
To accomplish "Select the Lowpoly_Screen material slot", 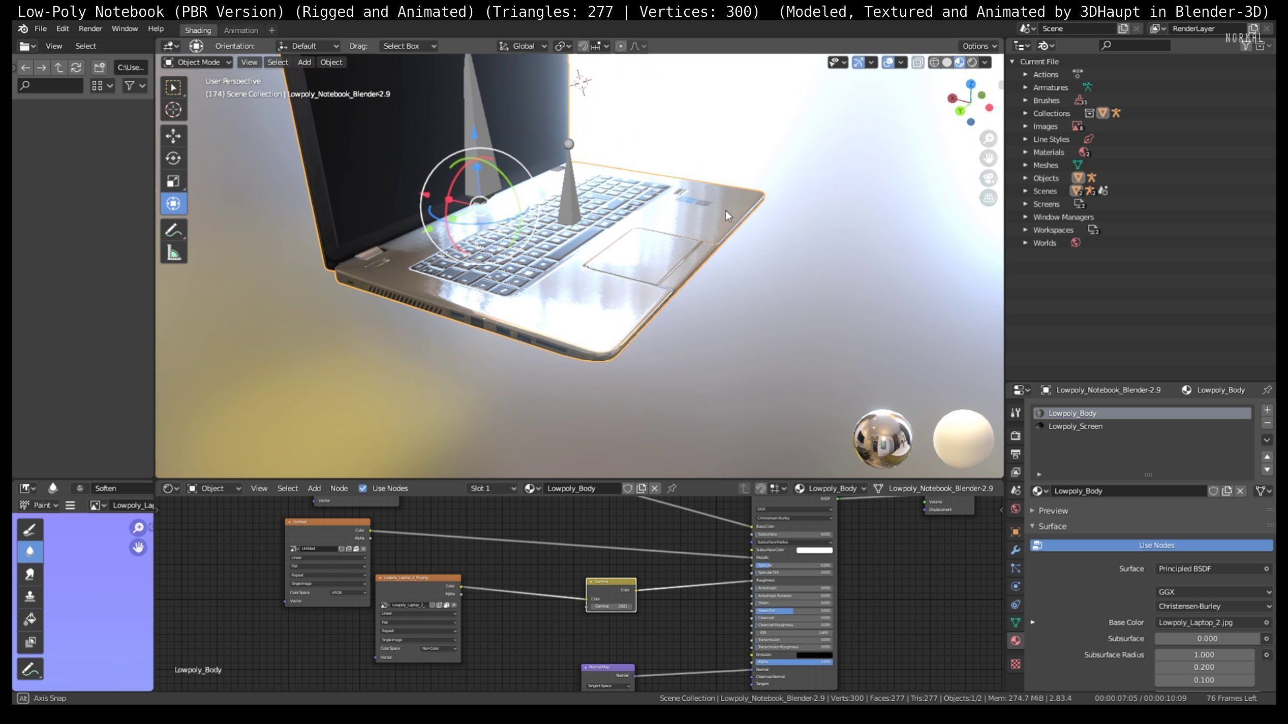I will tap(1075, 426).
